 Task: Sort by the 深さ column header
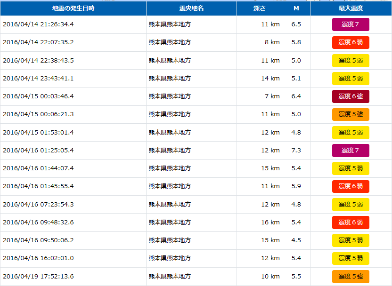[x=259, y=8]
